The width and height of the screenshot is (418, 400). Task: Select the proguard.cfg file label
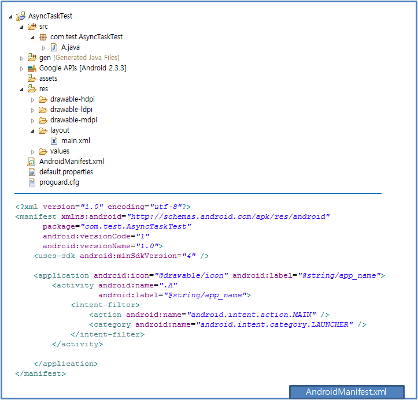59,182
